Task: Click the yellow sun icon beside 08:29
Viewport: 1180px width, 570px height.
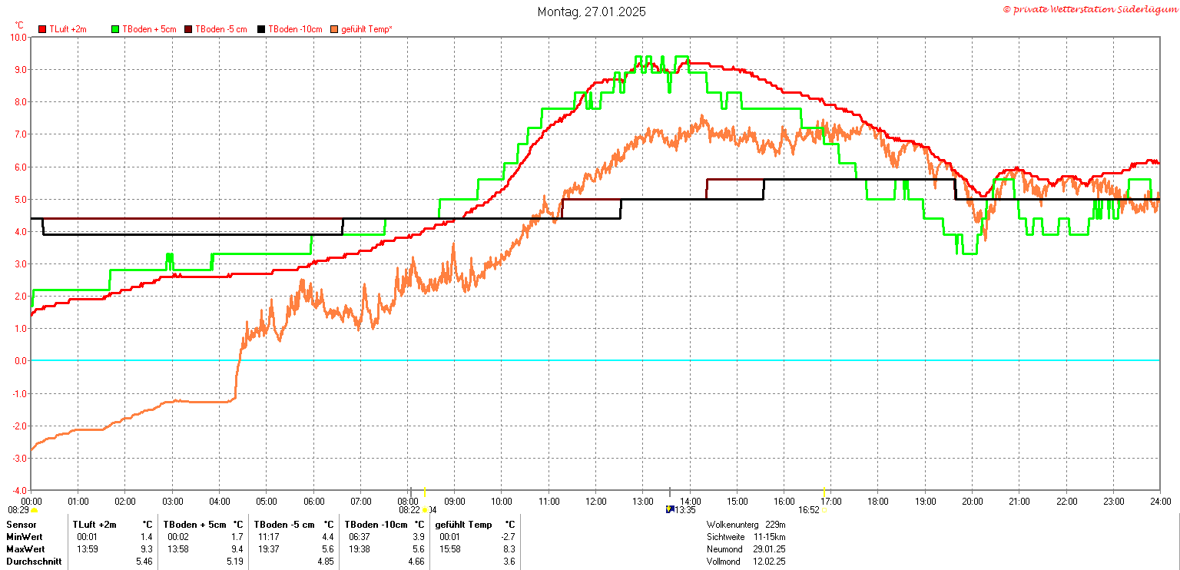Action: tap(35, 510)
